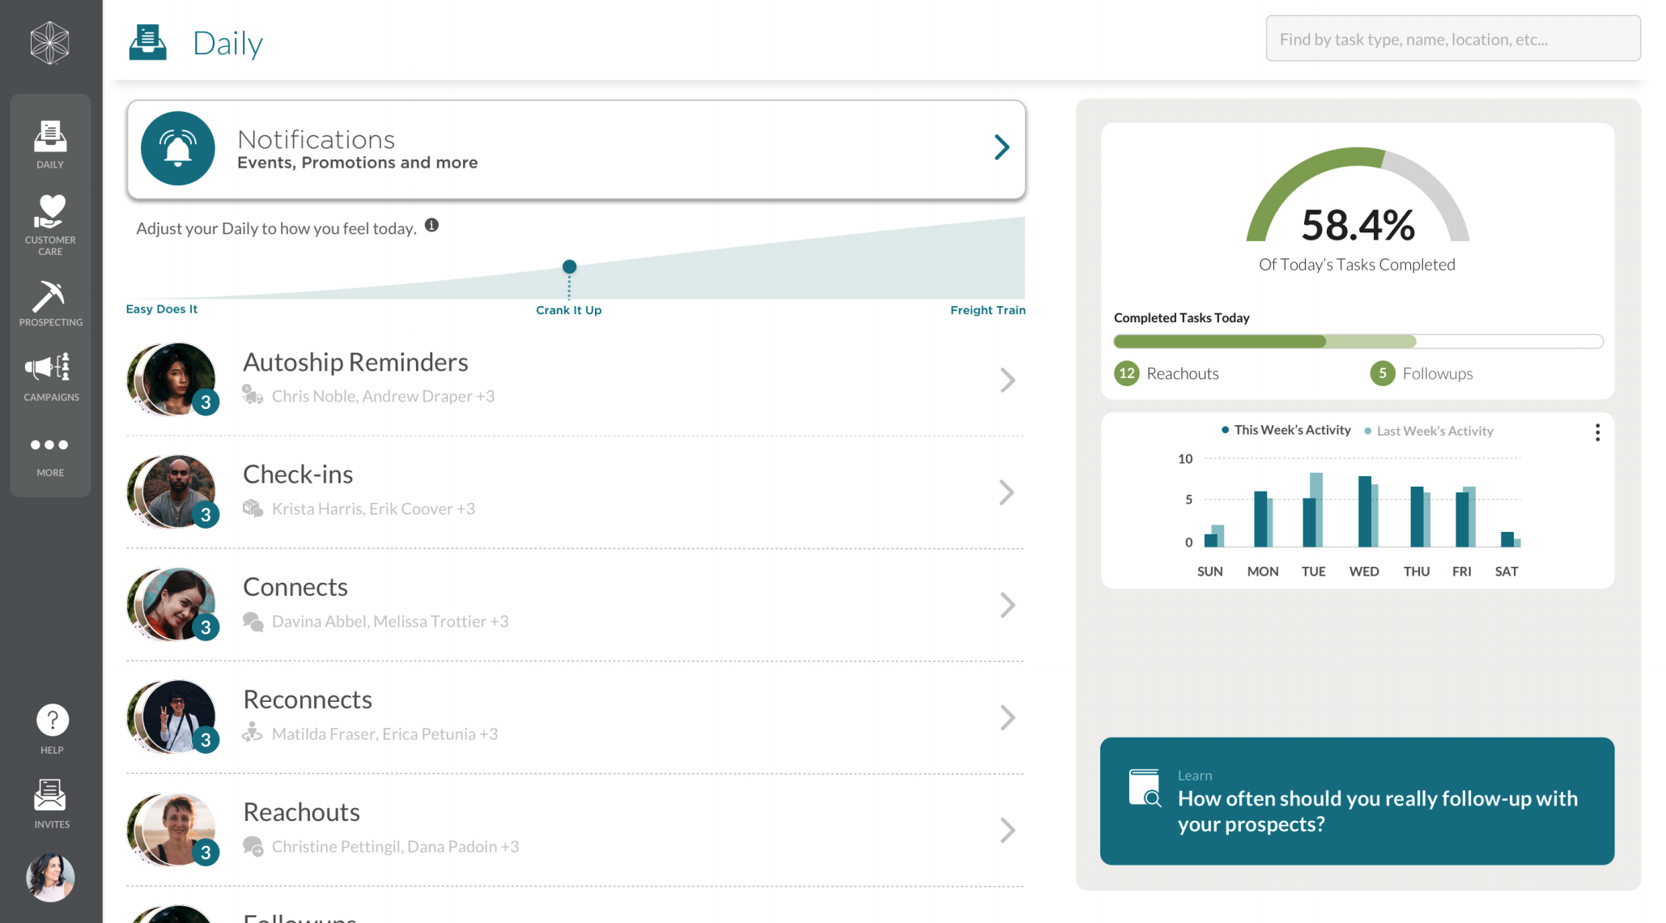Open the Connects task row
The width and height of the screenshot is (1666, 923).
[x=575, y=605]
